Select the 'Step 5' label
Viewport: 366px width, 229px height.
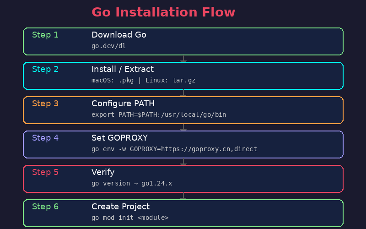pos(45,172)
